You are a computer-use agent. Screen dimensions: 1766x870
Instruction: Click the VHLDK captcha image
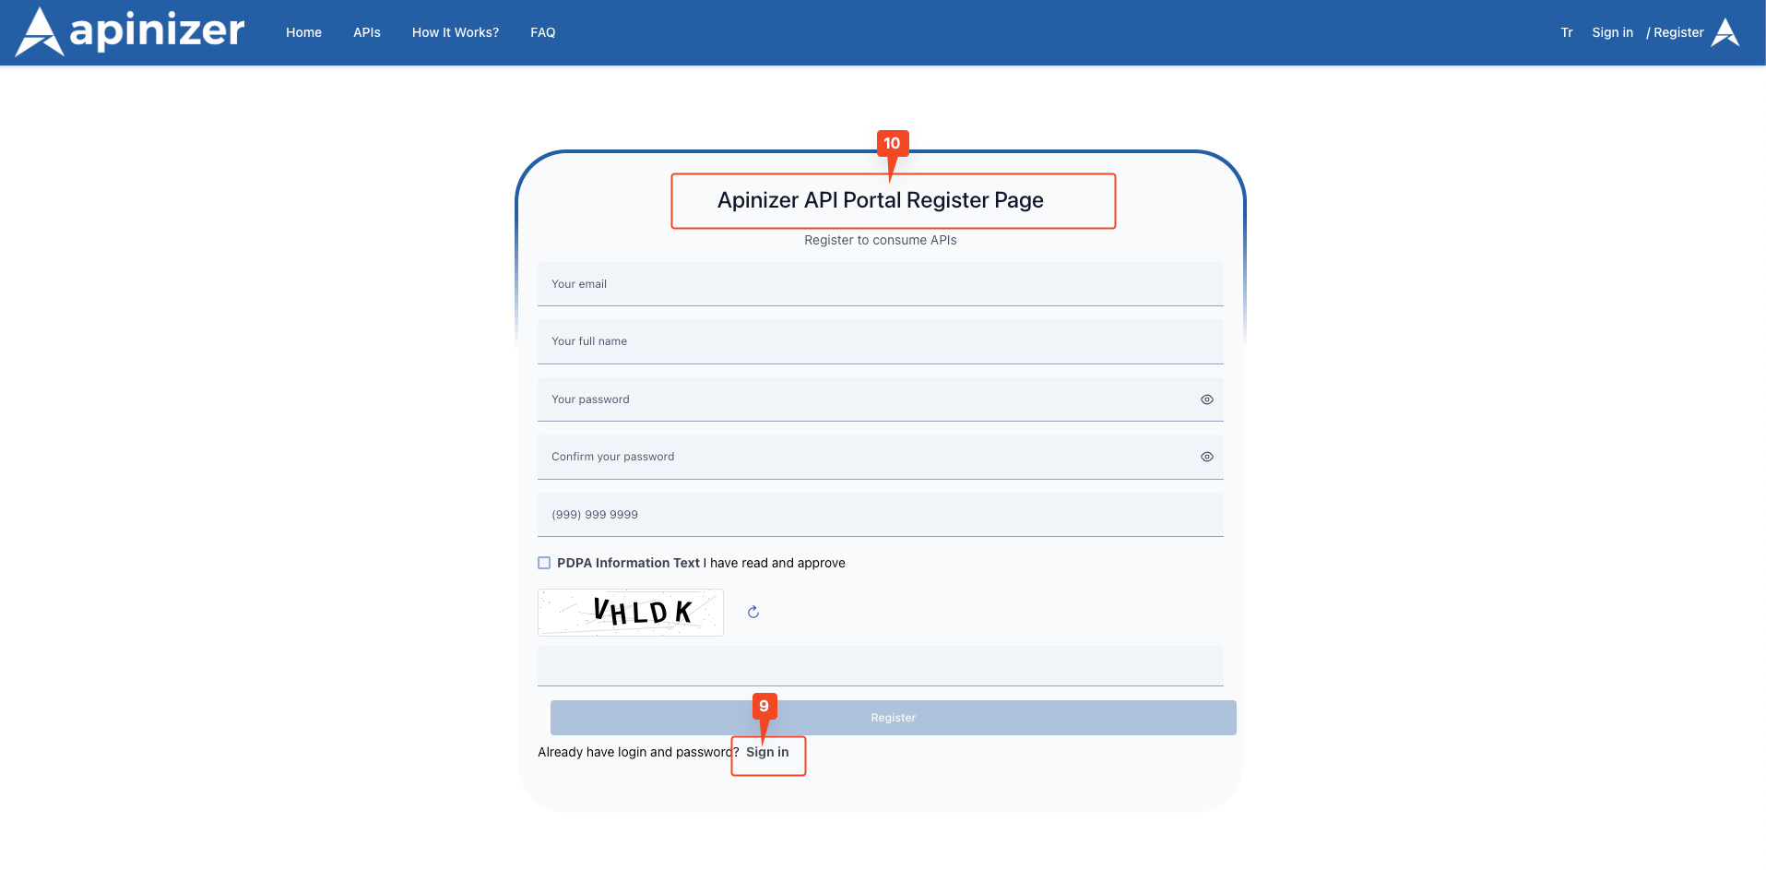coord(630,612)
